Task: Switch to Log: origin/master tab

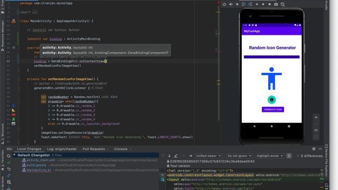Action: tap(62, 149)
